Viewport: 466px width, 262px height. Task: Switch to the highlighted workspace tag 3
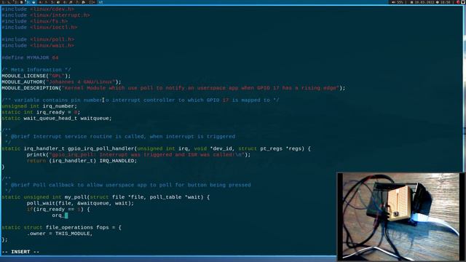[x=31, y=2]
